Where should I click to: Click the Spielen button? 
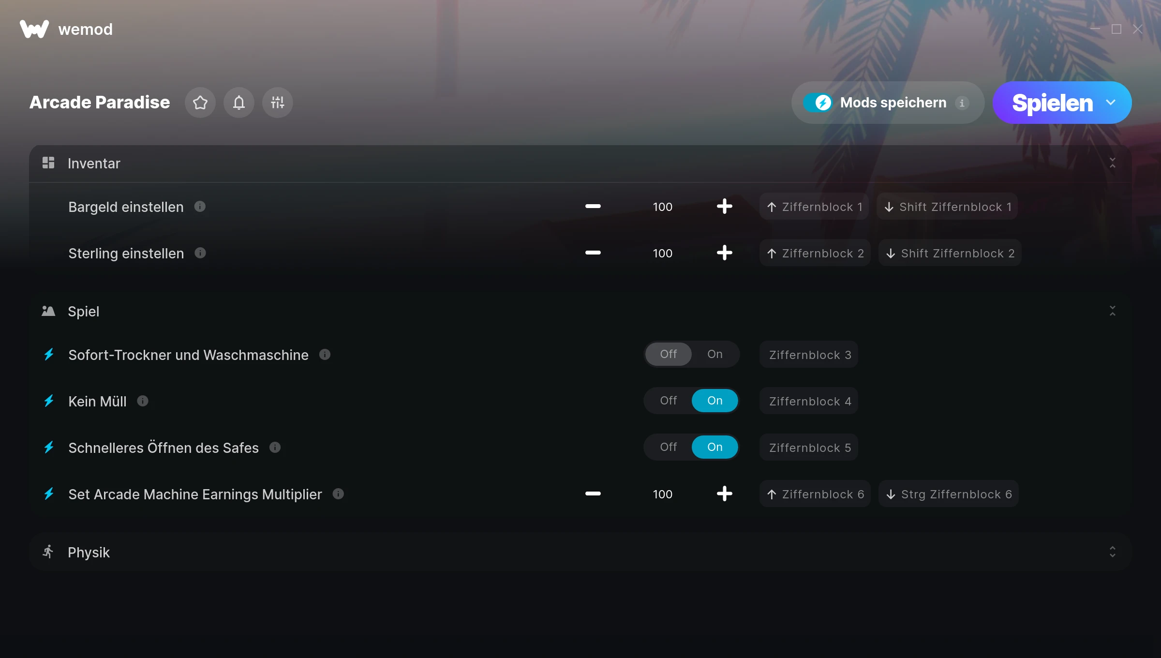tap(1052, 103)
